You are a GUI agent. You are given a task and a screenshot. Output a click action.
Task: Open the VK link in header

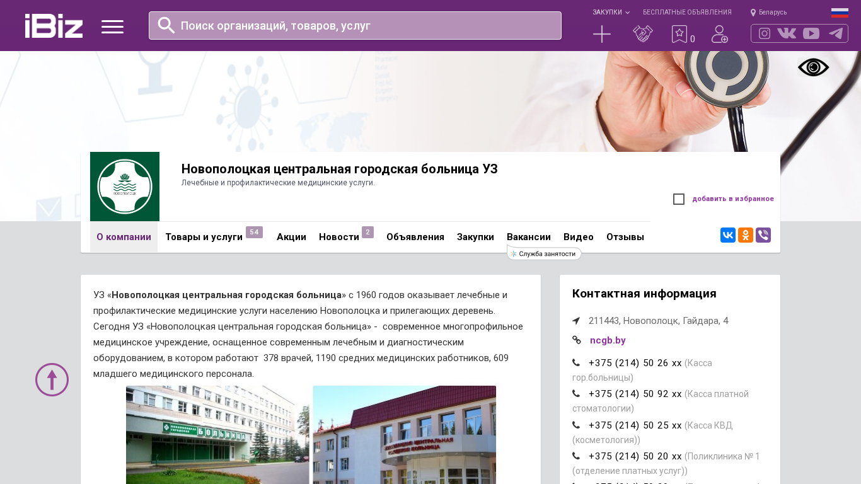pos(787,33)
